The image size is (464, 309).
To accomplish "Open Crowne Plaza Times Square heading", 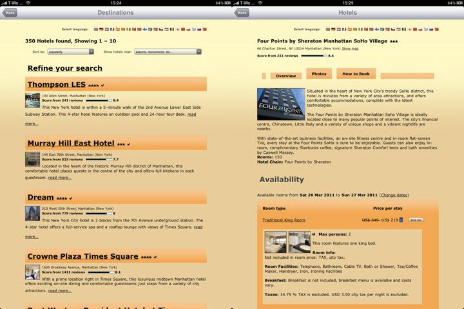I will (x=83, y=256).
